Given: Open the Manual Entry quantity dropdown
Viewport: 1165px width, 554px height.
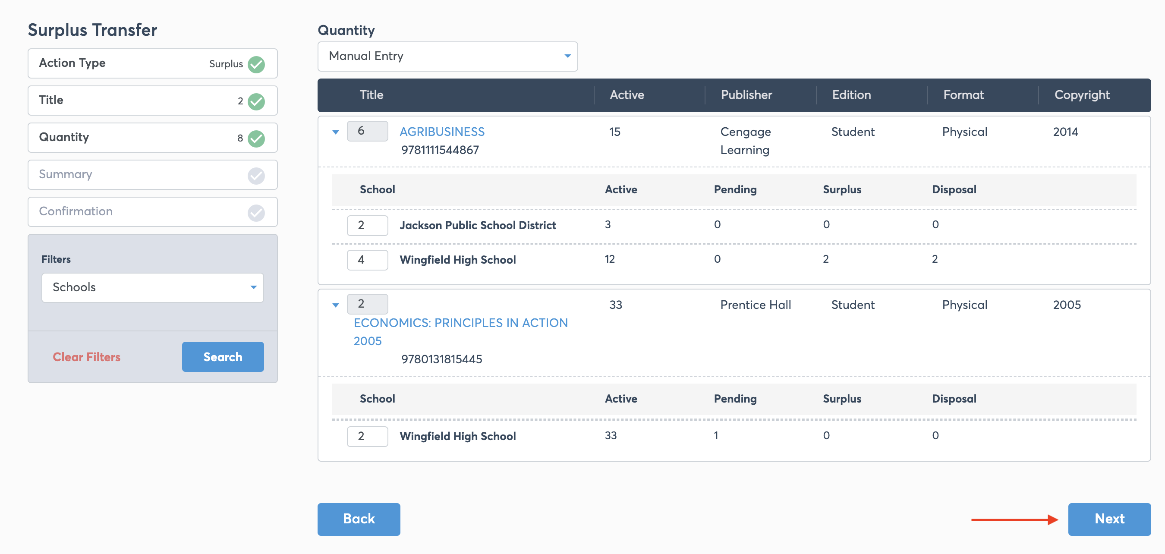Looking at the screenshot, I should click(x=447, y=56).
